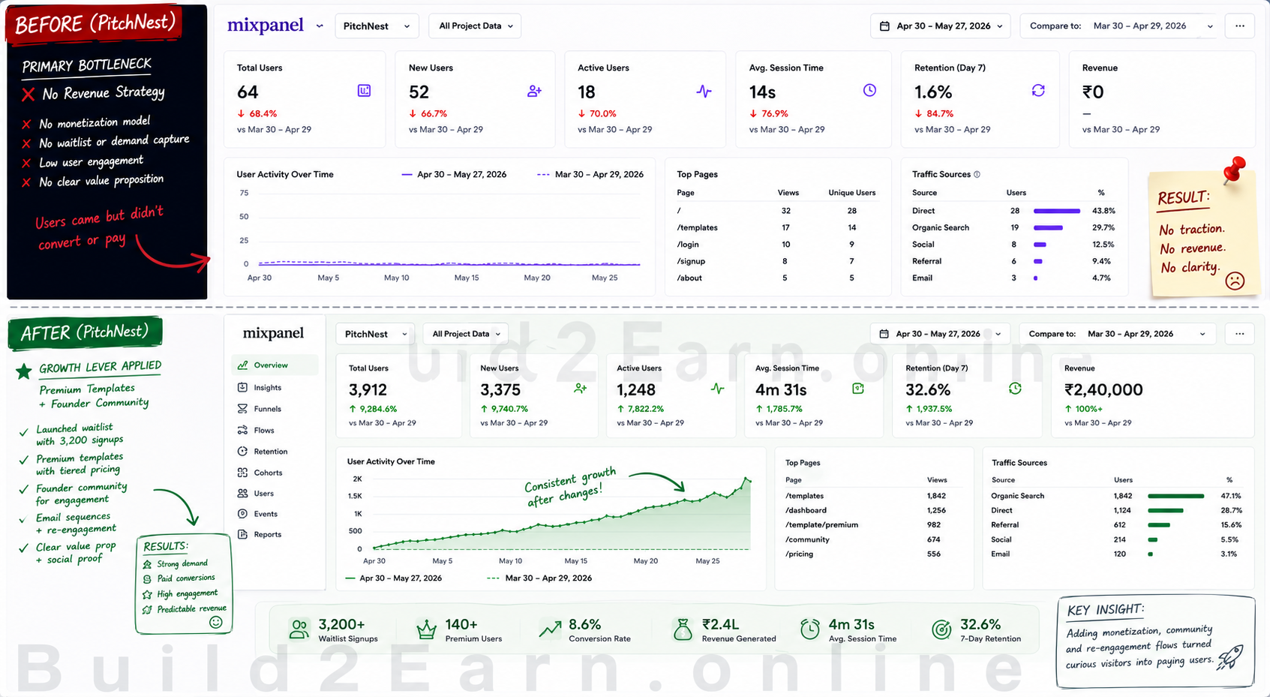Viewport: 1270px width, 697px height.
Task: Open the Cohorts sidebar entry
Action: tap(259, 473)
